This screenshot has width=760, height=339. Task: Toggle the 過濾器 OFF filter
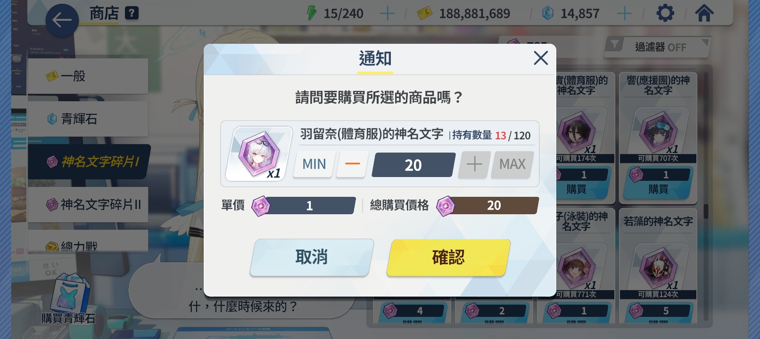point(658,47)
